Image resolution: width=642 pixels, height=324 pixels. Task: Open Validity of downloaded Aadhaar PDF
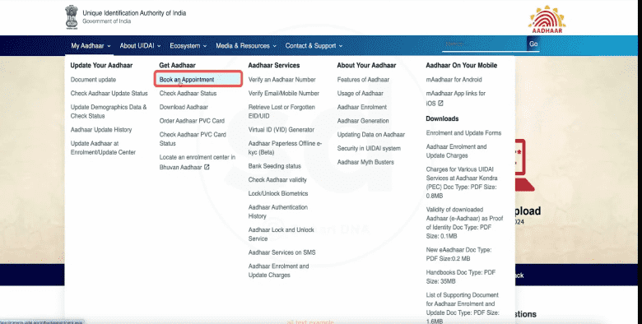(464, 223)
